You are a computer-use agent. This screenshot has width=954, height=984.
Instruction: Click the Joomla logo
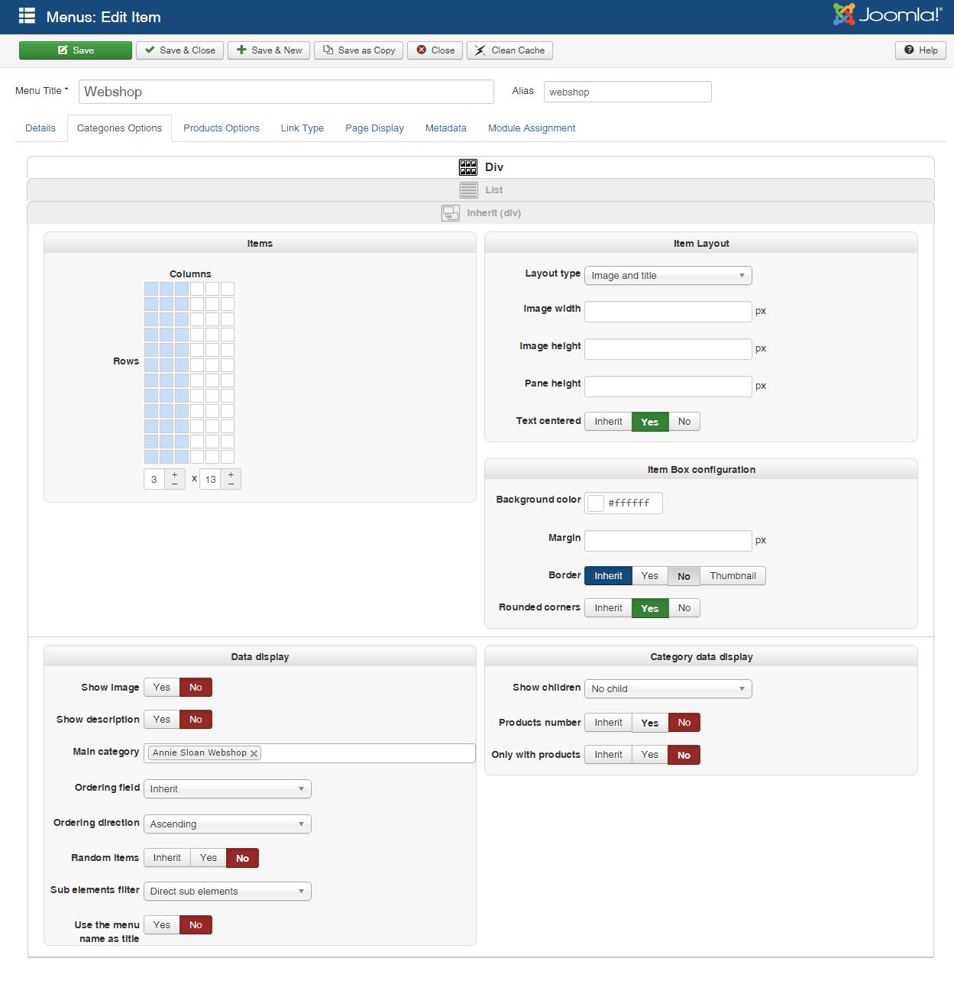pyautogui.click(x=888, y=15)
